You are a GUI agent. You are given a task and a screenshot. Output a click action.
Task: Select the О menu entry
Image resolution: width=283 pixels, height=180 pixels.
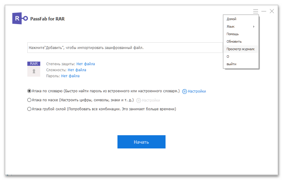click(x=241, y=56)
